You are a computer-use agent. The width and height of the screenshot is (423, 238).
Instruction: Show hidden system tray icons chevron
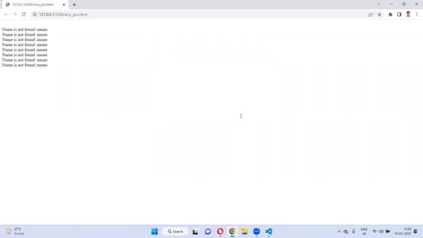[339, 231]
